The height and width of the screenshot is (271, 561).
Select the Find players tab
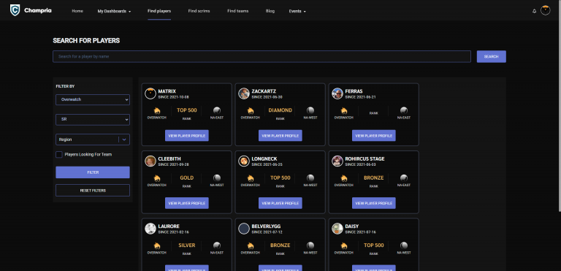(159, 11)
